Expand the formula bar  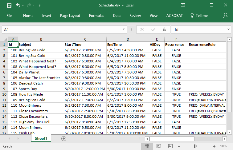228,30
